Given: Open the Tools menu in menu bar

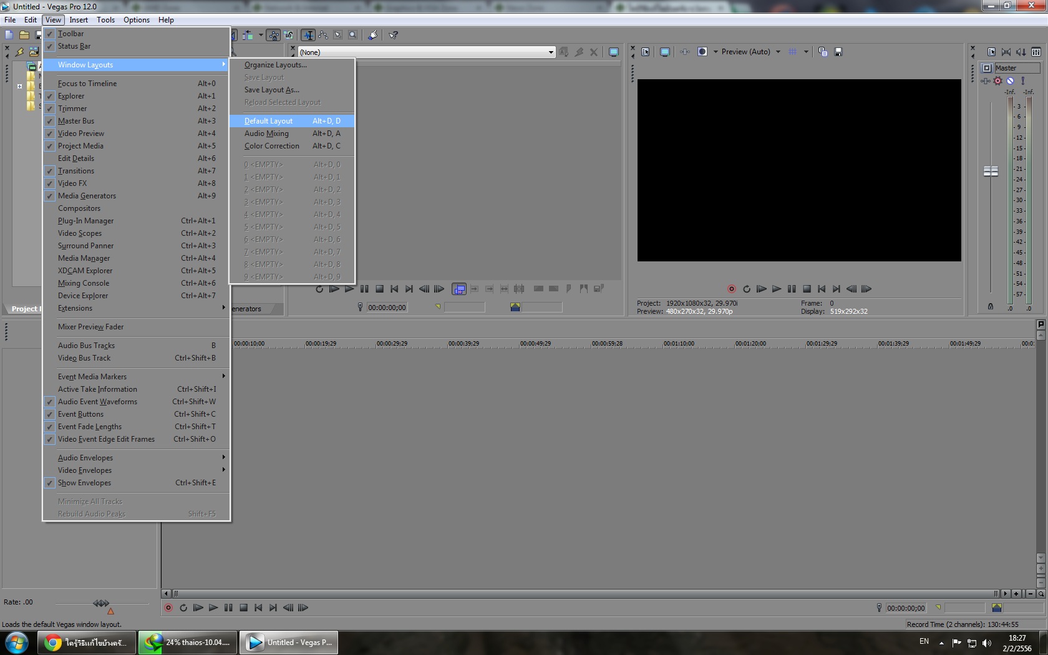Looking at the screenshot, I should 105,20.
